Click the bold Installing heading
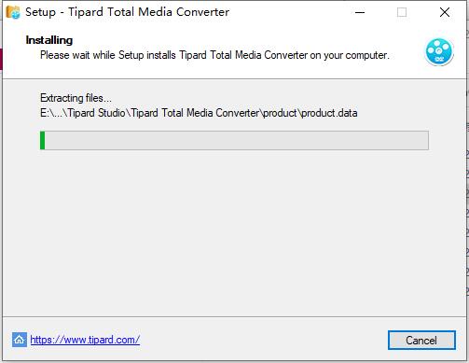Screen dimensions: 469x363 (49, 40)
